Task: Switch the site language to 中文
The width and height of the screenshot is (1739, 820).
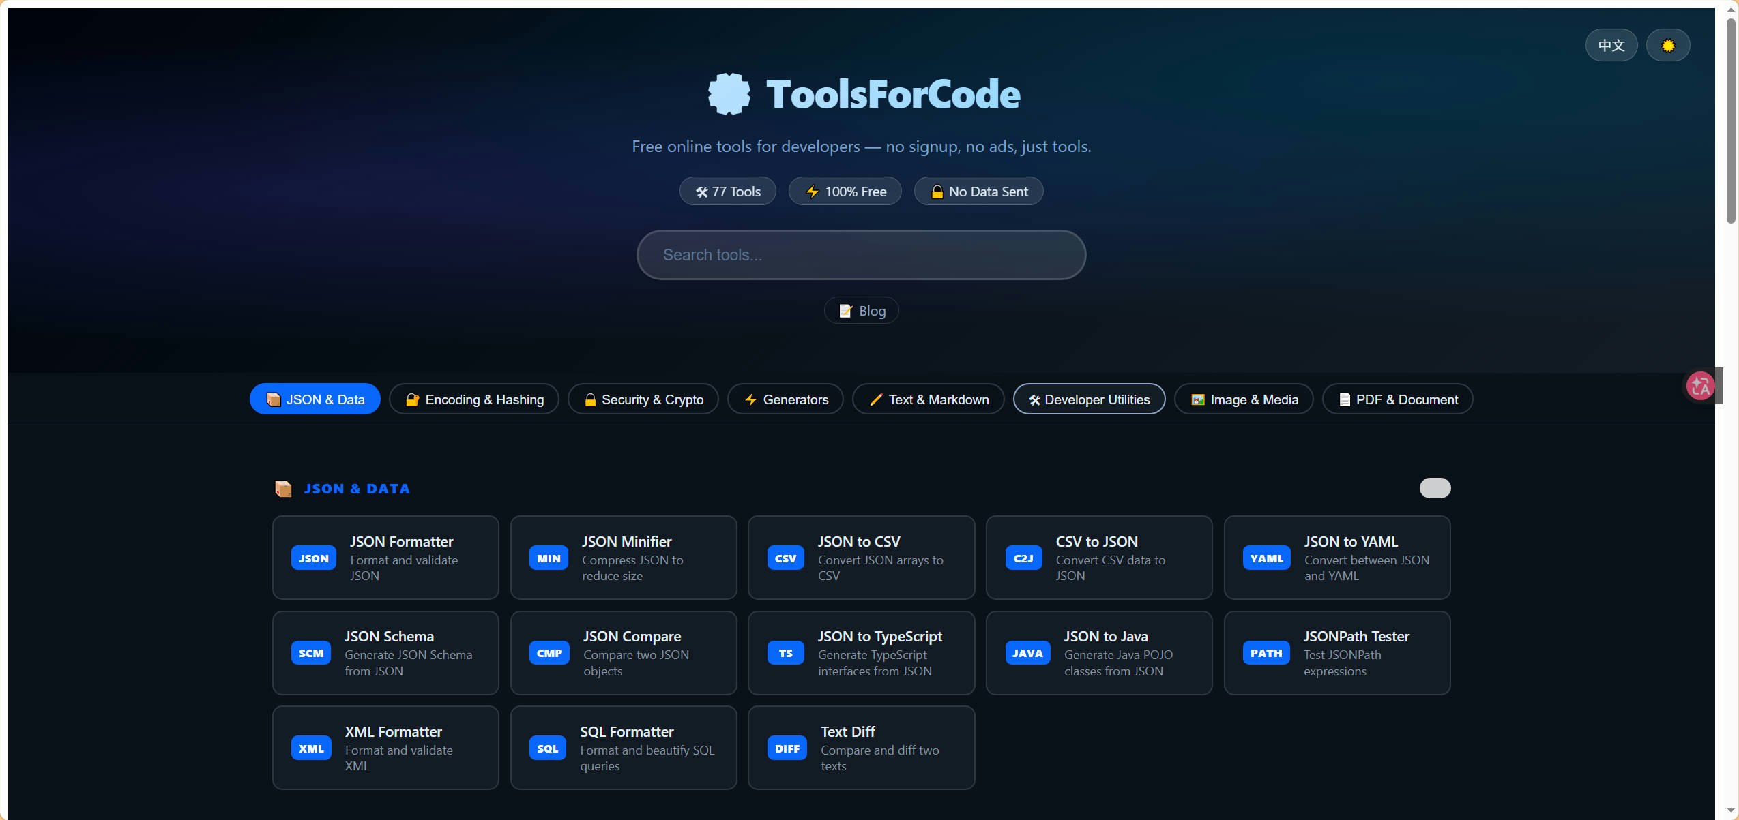Action: [1611, 44]
